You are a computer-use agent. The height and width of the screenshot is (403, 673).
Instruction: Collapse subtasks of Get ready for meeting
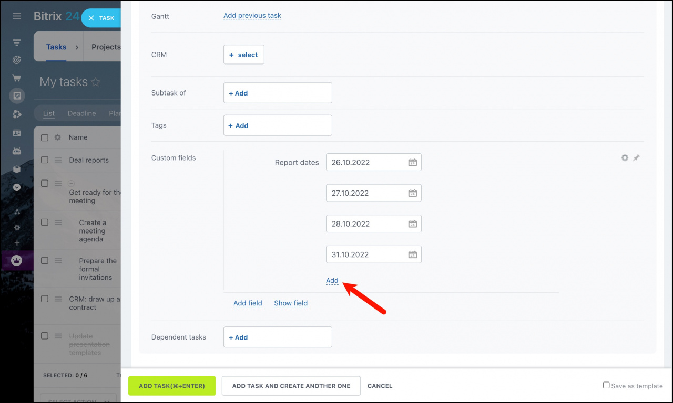pyautogui.click(x=72, y=184)
